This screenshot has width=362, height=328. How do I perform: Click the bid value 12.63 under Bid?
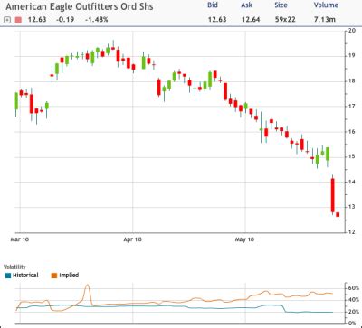pos(217,20)
